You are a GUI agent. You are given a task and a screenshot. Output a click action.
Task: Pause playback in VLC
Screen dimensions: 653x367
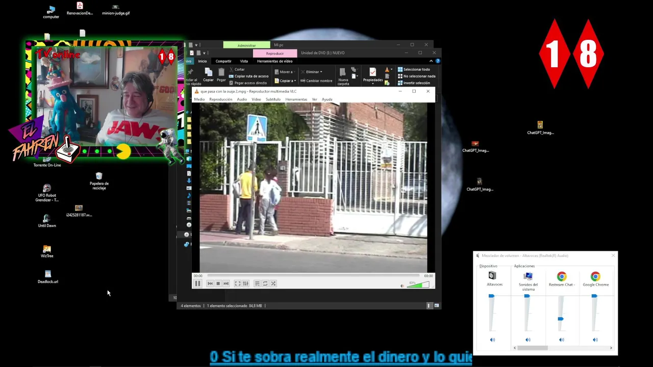(197, 283)
